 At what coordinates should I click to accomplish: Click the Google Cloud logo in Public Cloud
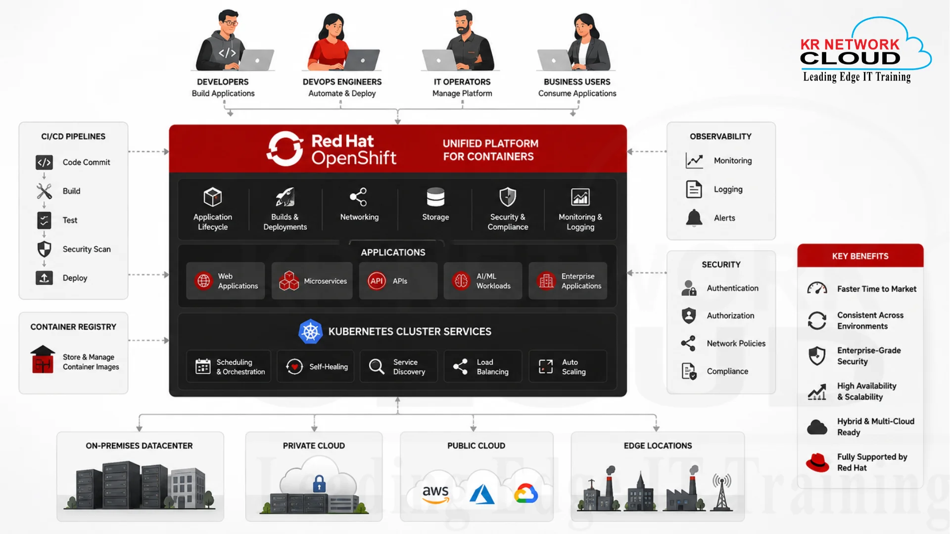(x=525, y=493)
